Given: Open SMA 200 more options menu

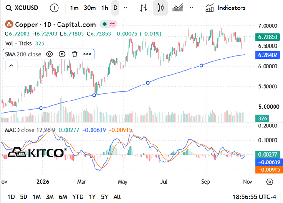Looking at the screenshot, I should [87, 54].
